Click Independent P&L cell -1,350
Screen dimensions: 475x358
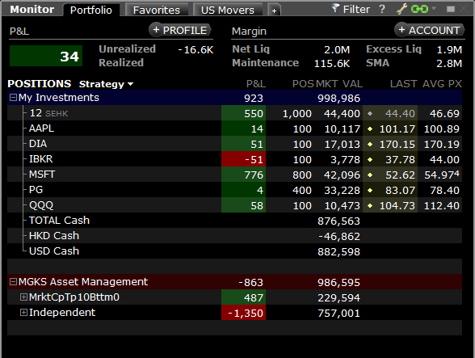tap(244, 313)
